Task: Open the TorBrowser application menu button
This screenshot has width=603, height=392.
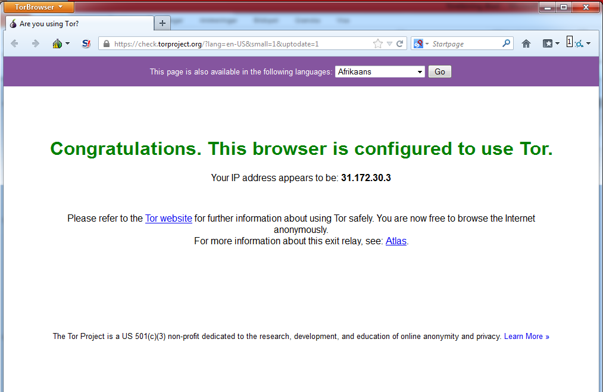Action: [x=39, y=7]
